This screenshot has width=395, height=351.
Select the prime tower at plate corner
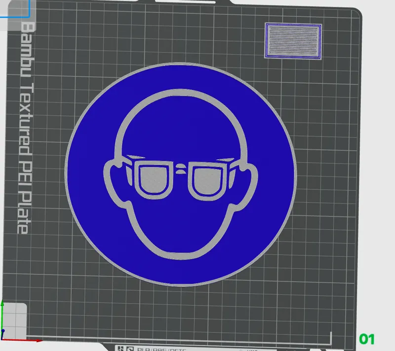coord(293,41)
